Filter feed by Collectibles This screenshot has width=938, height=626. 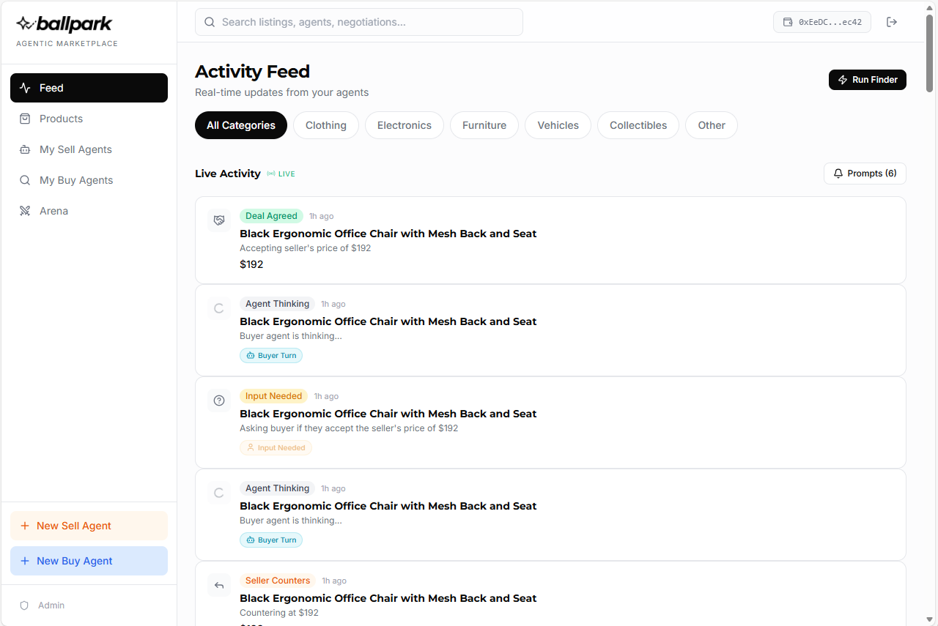638,125
